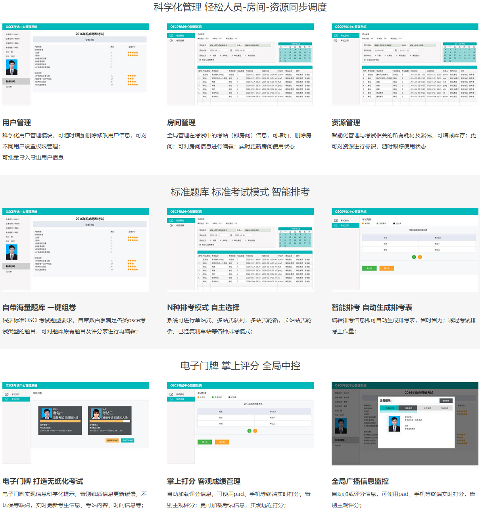Click top five-star rating in 自带海量题库 screenshot
The image size is (480, 517).
(x=132, y=238)
